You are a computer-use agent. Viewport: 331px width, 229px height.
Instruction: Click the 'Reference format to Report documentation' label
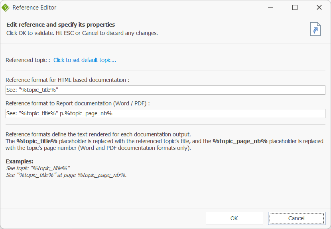tap(77, 103)
